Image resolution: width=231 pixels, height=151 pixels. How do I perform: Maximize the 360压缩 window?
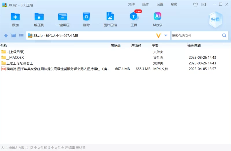[x=221, y=4]
